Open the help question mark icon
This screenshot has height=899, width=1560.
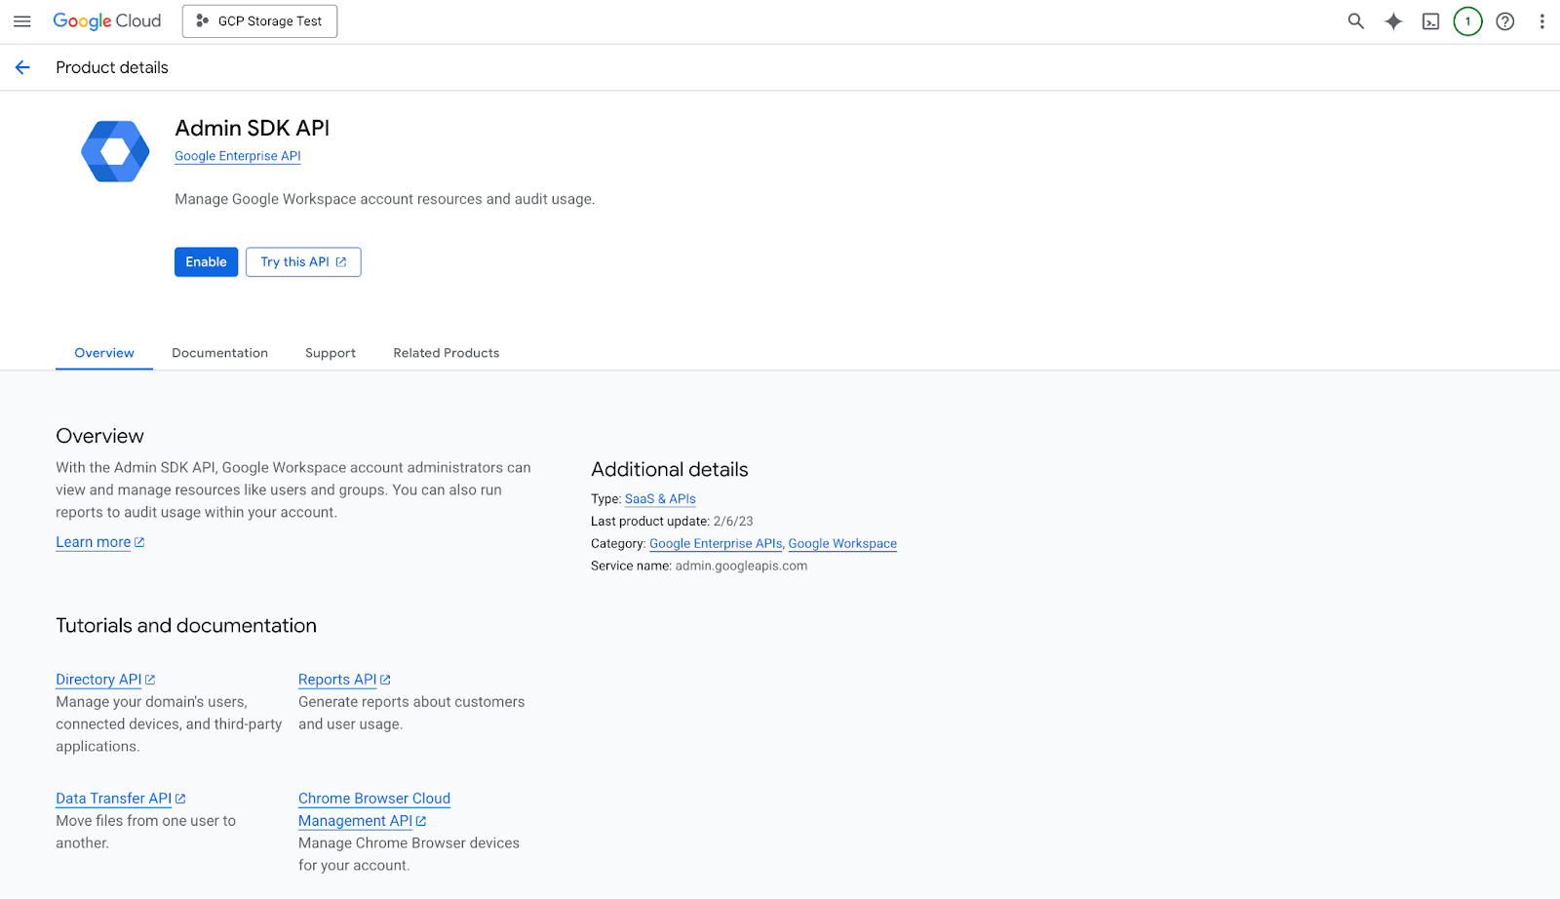(1505, 21)
